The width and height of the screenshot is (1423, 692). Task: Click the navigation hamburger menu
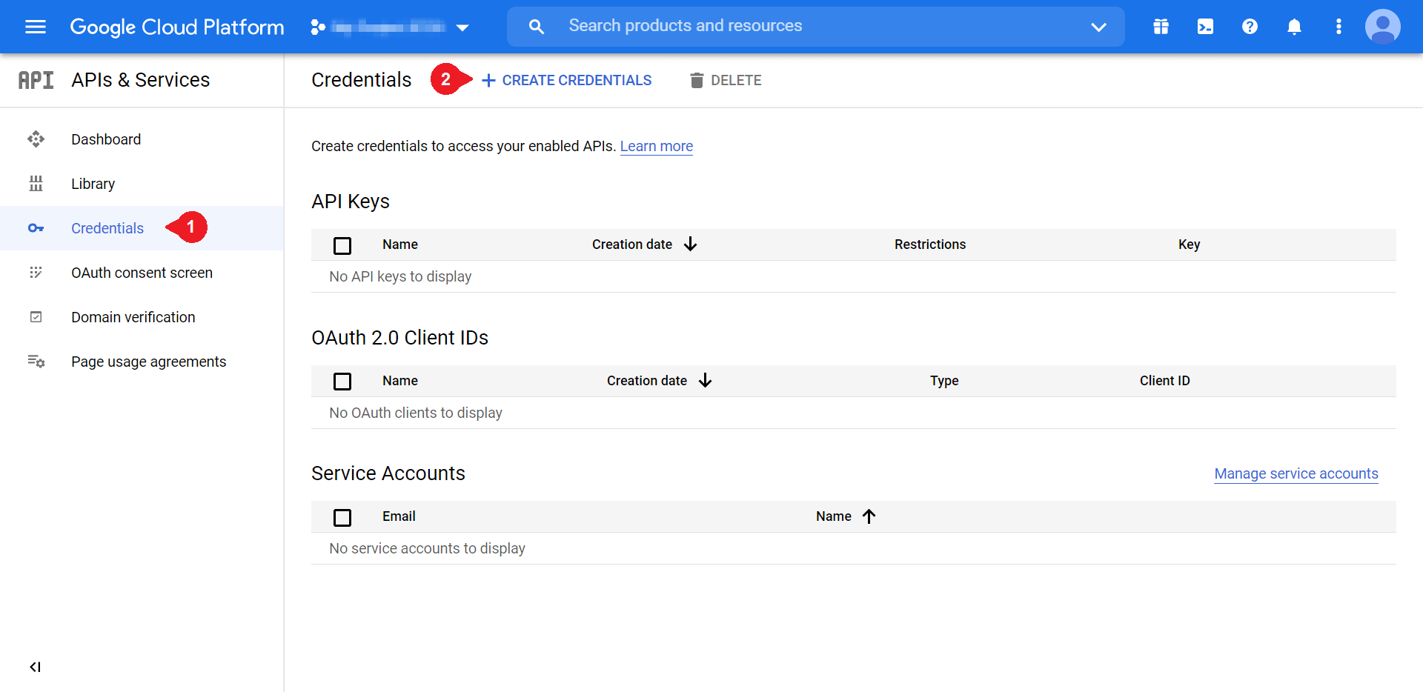pos(35,26)
